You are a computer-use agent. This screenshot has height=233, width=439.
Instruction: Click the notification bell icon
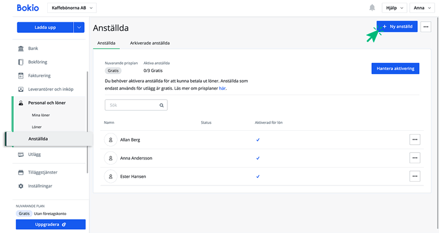click(372, 8)
